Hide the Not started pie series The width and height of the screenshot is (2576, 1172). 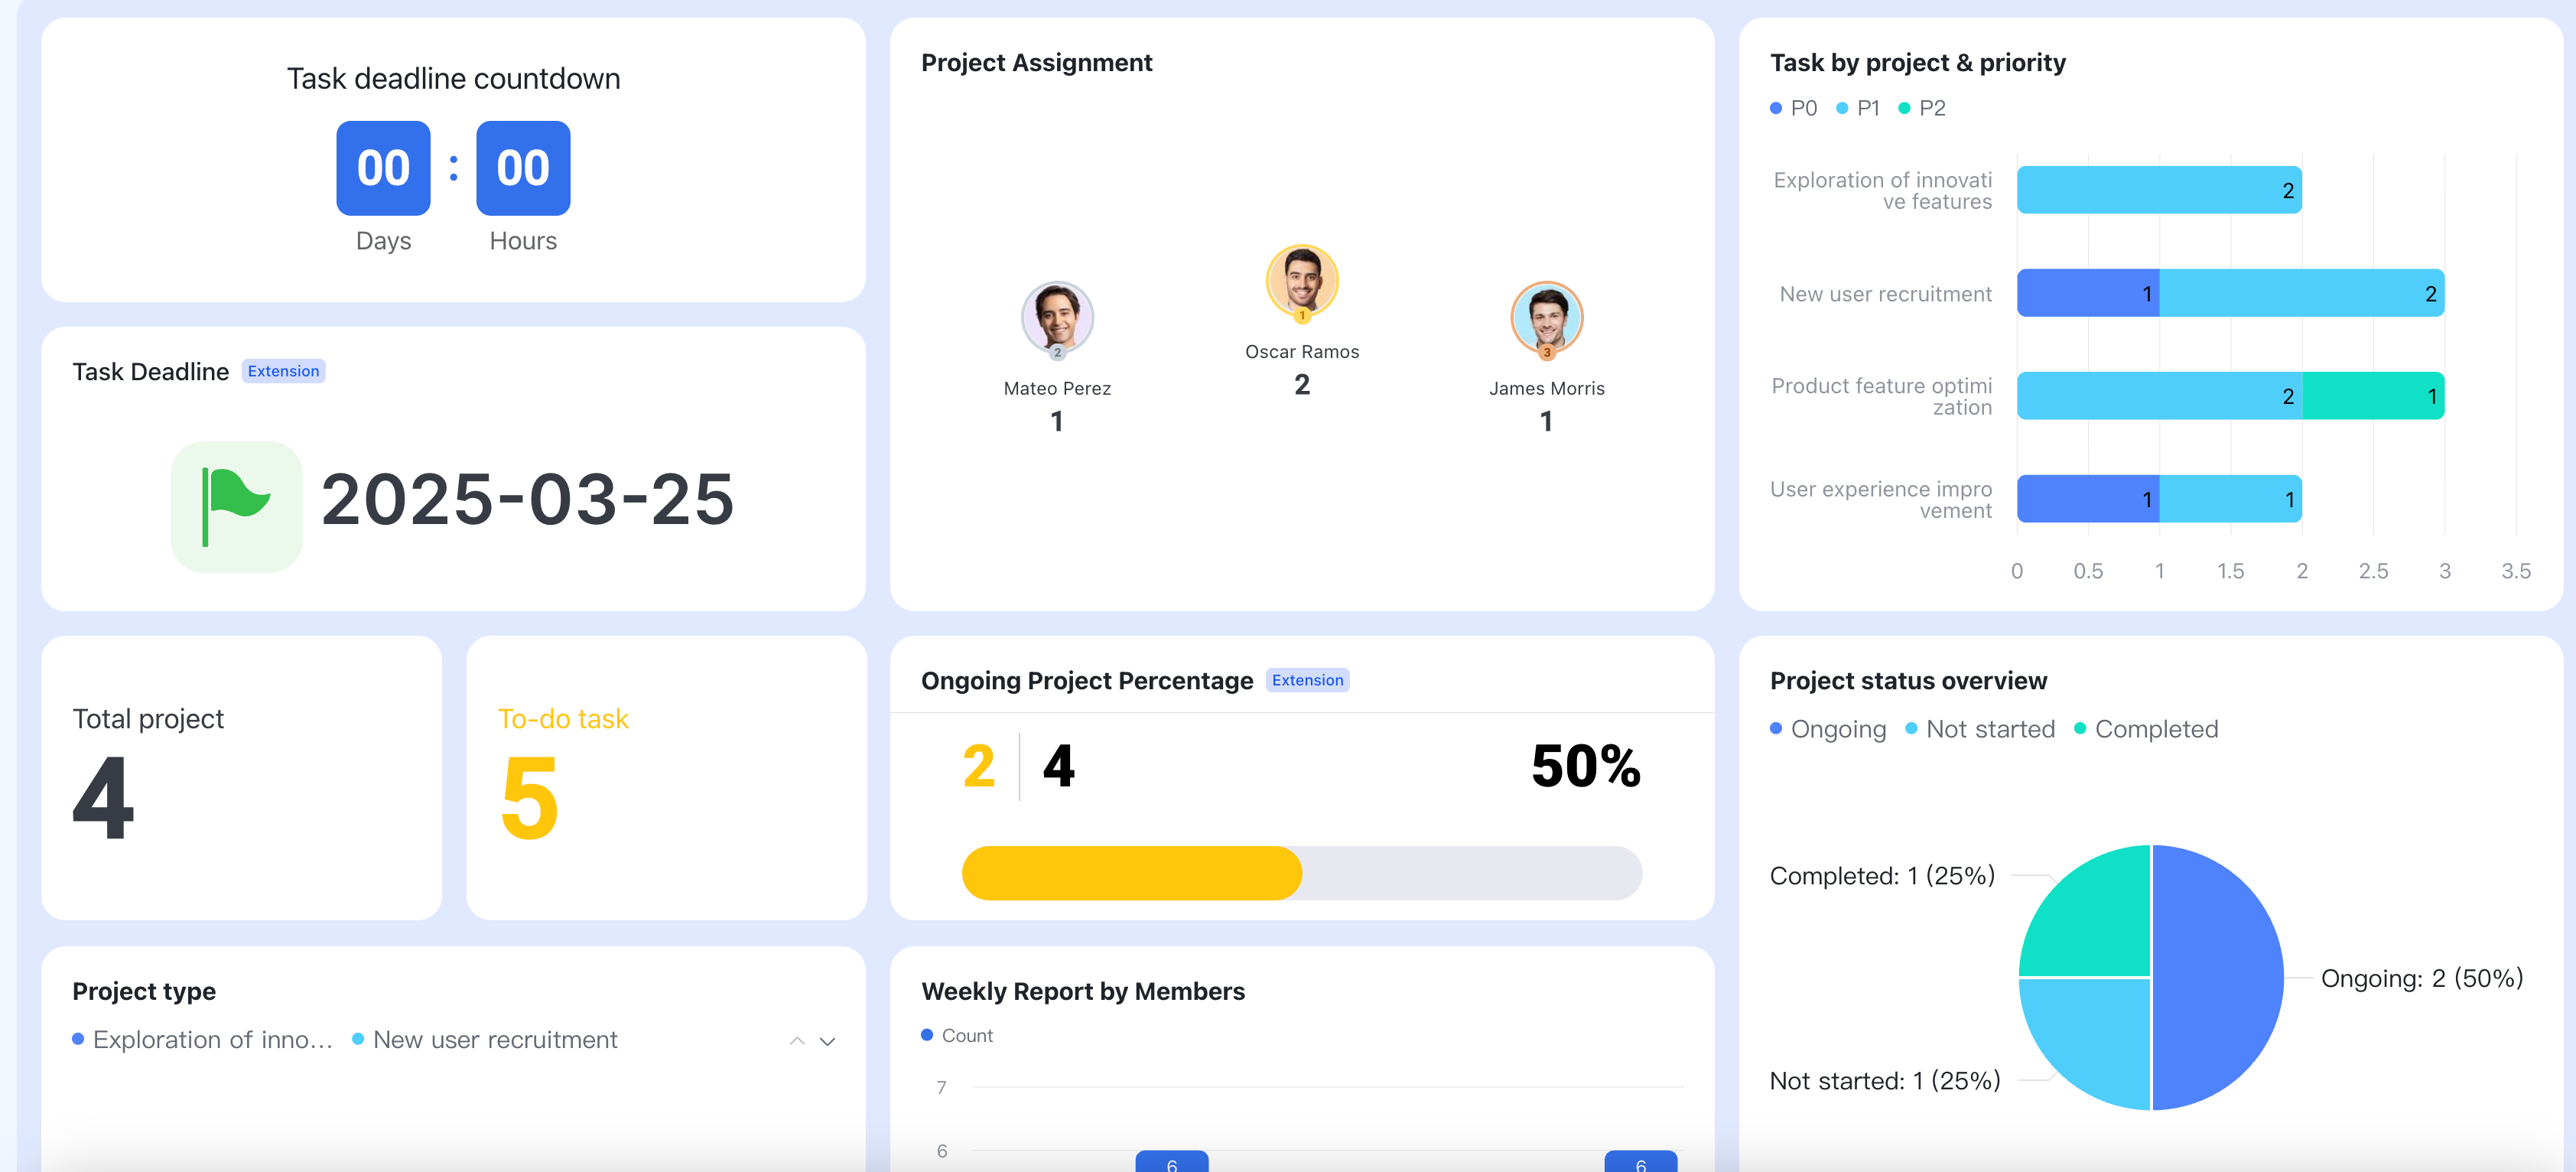[1980, 729]
